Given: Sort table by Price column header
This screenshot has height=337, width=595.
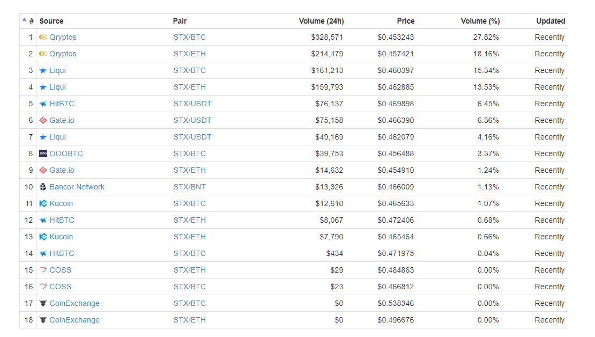Looking at the screenshot, I should (406, 21).
